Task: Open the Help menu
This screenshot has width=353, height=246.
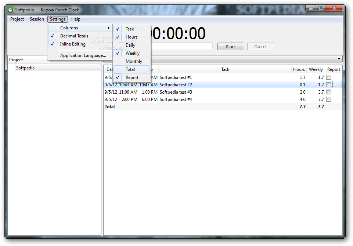Action: pos(76,19)
